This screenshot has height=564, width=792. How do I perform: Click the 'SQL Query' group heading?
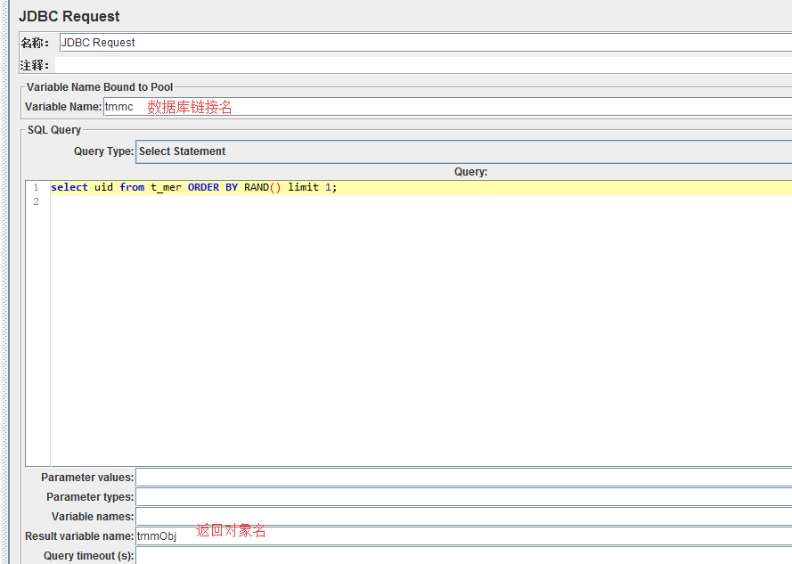[54, 130]
